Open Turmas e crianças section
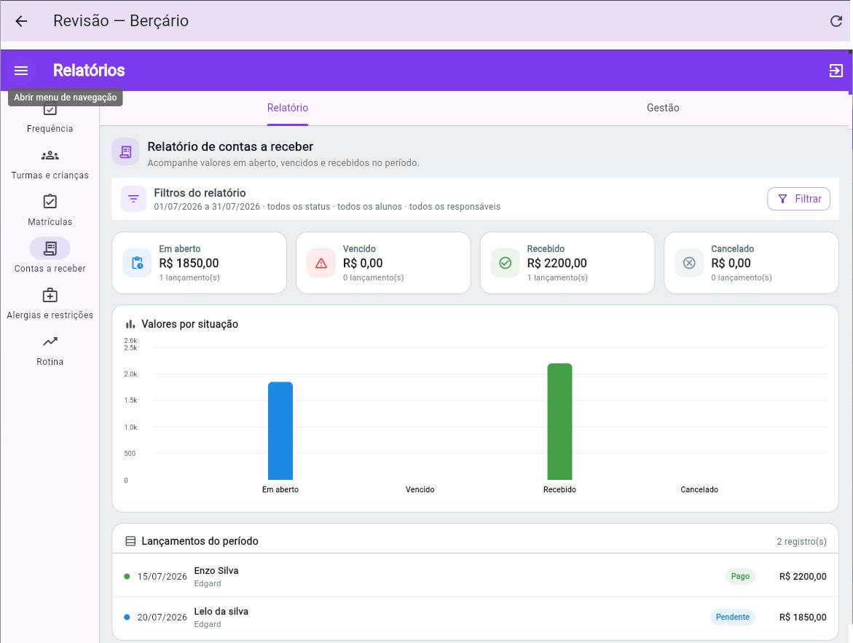Viewport: 853px width, 643px height. point(50,165)
